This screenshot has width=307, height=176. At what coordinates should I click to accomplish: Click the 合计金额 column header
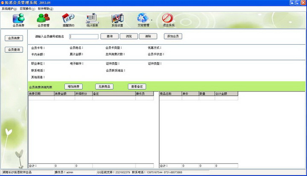[226, 94]
